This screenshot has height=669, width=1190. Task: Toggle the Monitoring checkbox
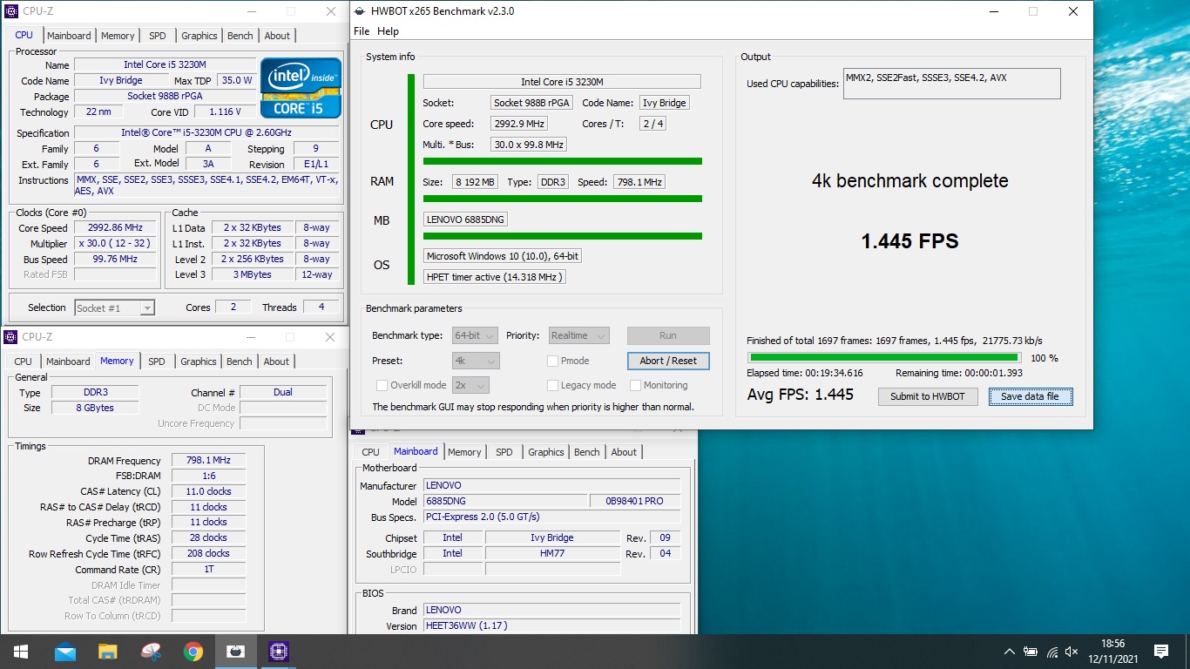[x=636, y=385]
